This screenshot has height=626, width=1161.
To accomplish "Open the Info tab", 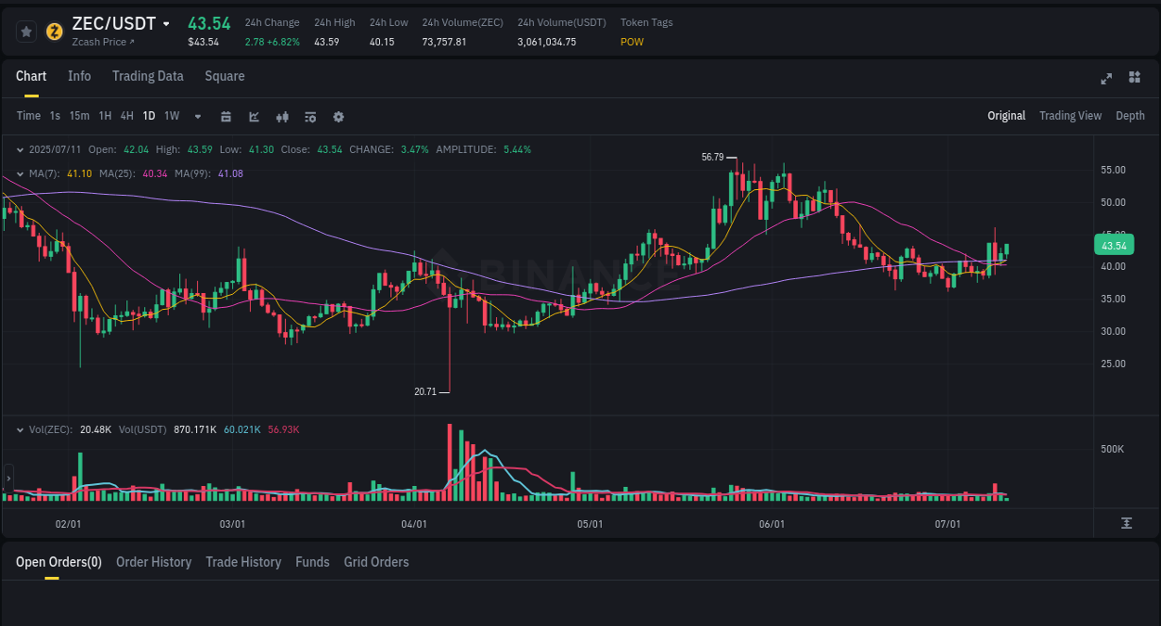I will pos(79,76).
